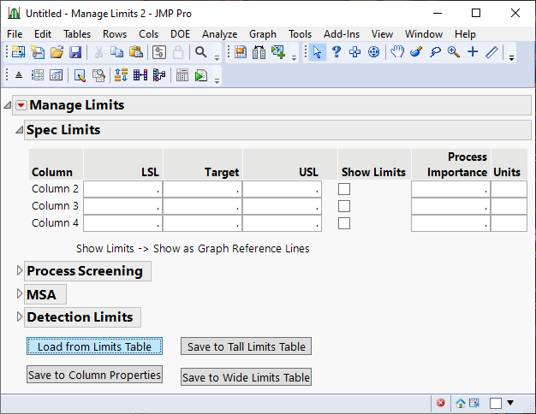The width and height of the screenshot is (536, 414).
Task: Expand the Process Screening section
Action: (21, 271)
